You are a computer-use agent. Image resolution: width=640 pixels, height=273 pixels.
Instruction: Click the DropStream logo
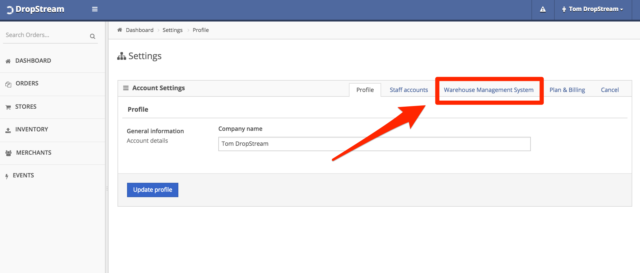coord(35,10)
